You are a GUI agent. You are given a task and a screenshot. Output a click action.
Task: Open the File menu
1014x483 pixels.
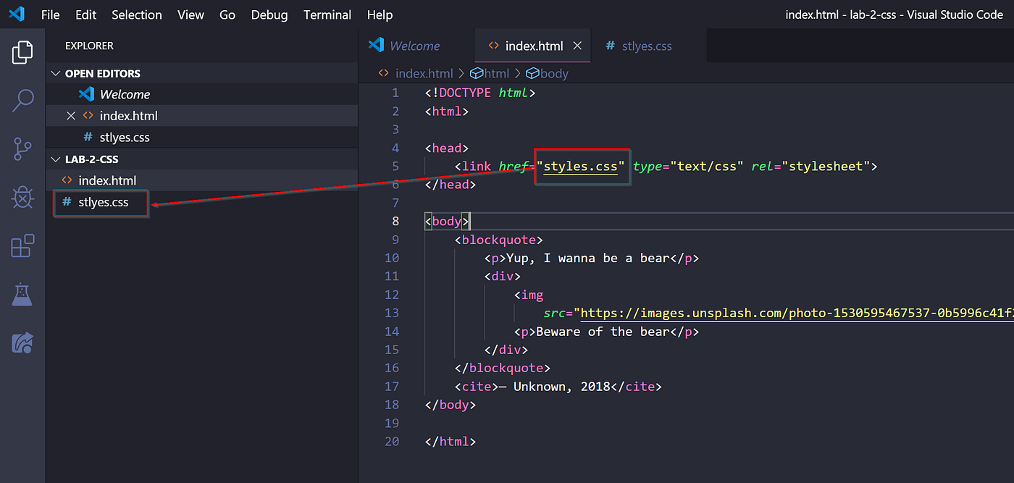[51, 14]
